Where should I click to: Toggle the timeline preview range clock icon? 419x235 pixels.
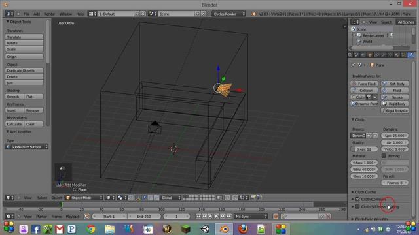pyautogui.click(x=86, y=217)
